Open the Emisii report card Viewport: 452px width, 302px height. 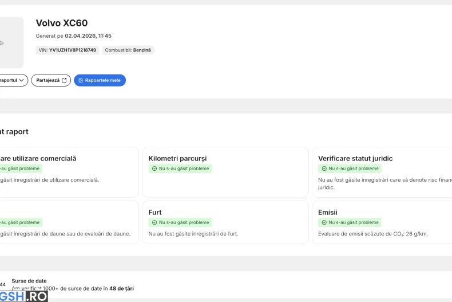[x=382, y=222]
